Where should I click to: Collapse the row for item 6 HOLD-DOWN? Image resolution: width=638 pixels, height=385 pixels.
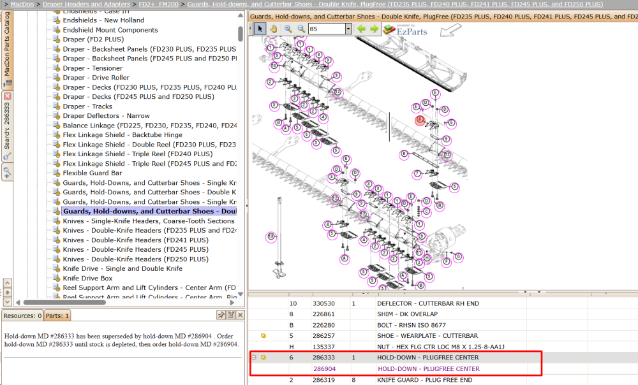tap(253, 358)
